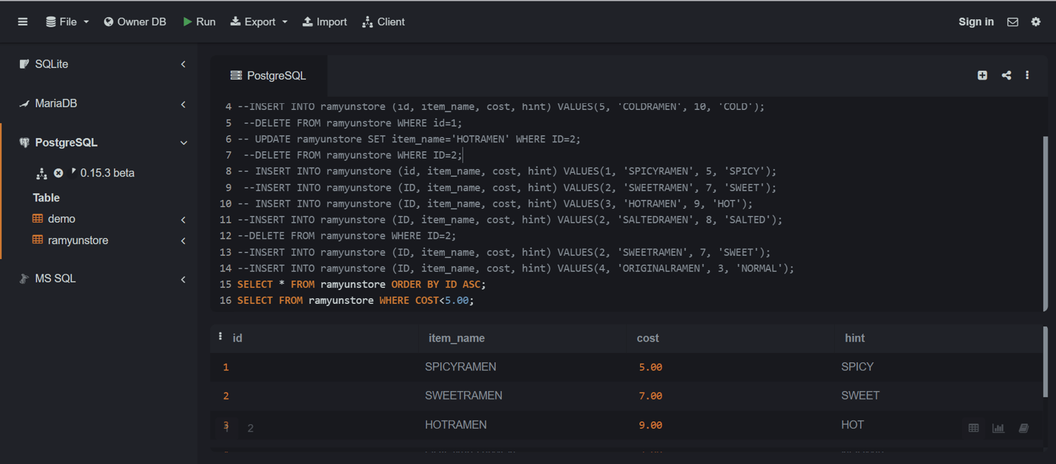This screenshot has width=1056, height=464.
Task: Click the id column header
Action: (x=238, y=338)
